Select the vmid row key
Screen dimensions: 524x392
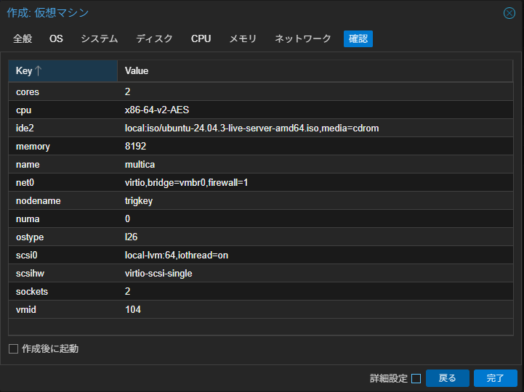click(25, 309)
